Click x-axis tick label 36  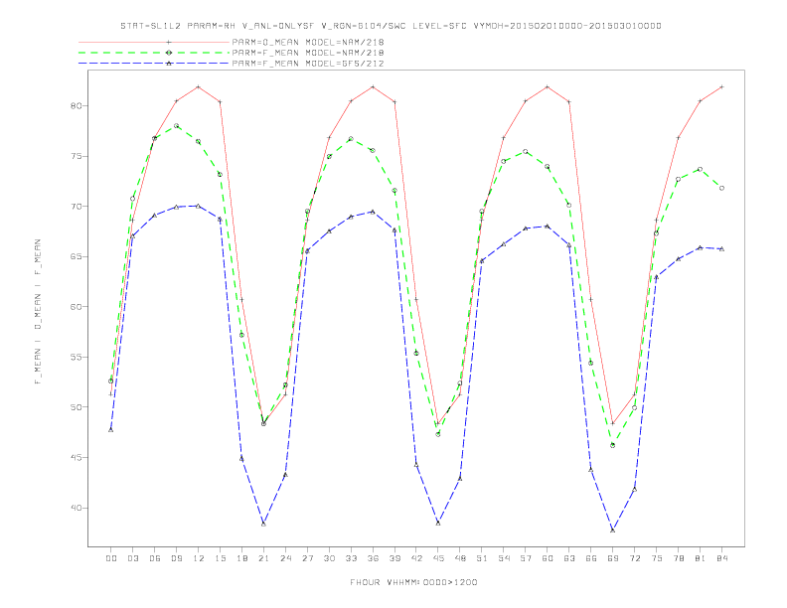point(373,558)
